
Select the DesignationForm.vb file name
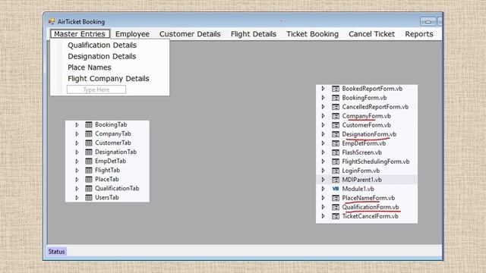tap(369, 134)
